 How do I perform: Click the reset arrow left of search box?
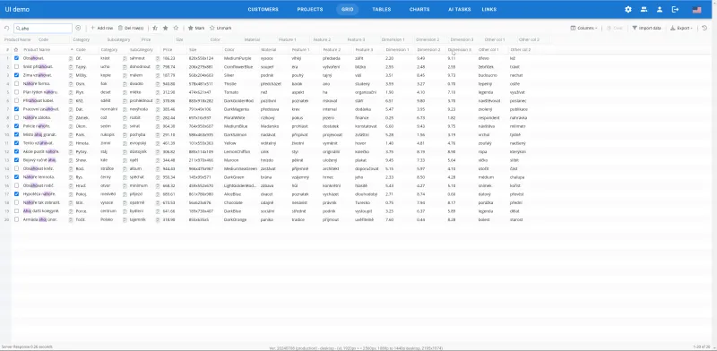(x=7, y=29)
